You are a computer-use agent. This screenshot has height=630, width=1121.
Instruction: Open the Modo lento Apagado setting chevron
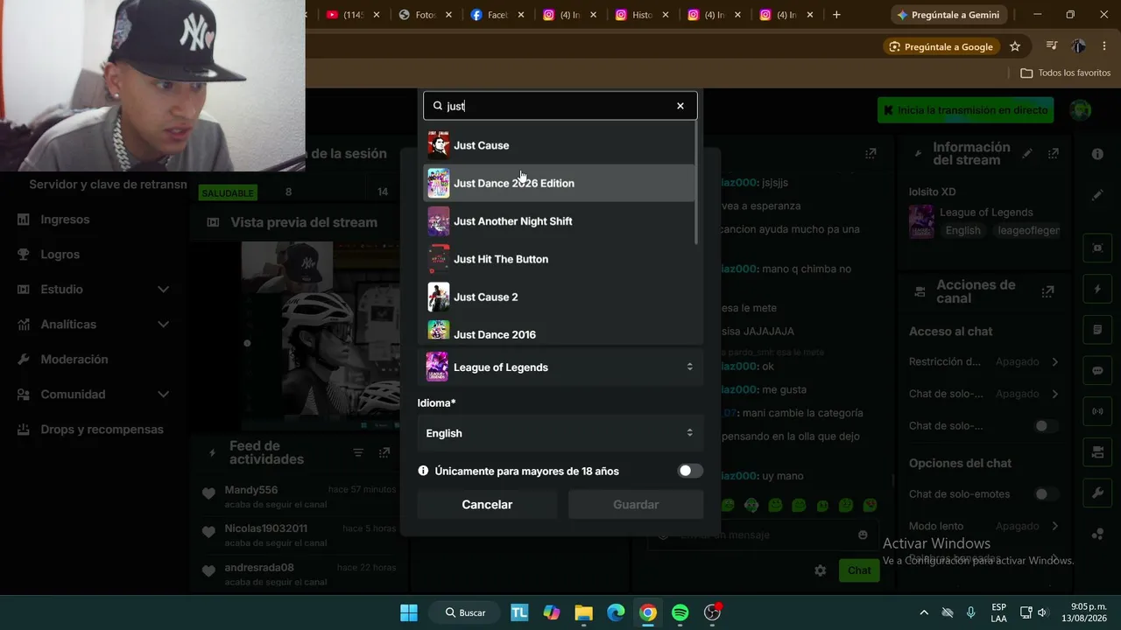pos(1054,526)
